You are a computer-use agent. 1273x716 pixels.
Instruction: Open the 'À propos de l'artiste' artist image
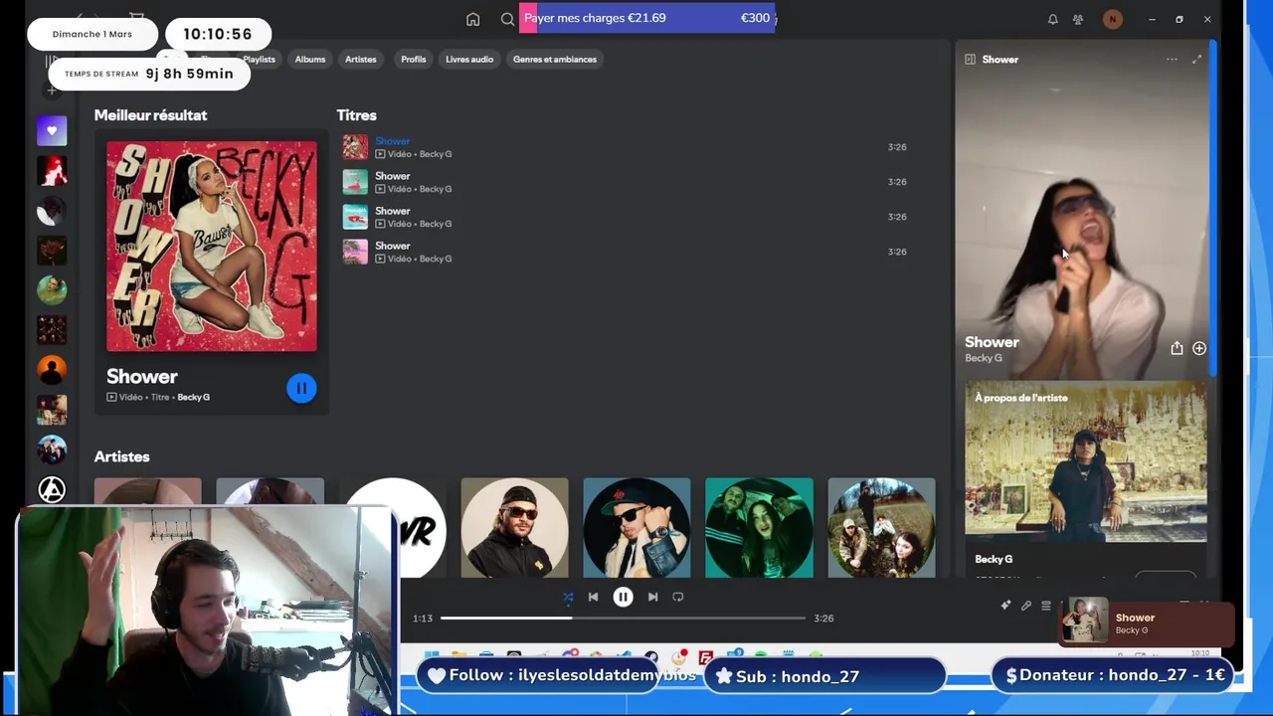1086,463
